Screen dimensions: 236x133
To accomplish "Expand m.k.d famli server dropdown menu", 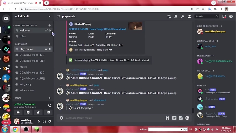I will click(49, 17).
